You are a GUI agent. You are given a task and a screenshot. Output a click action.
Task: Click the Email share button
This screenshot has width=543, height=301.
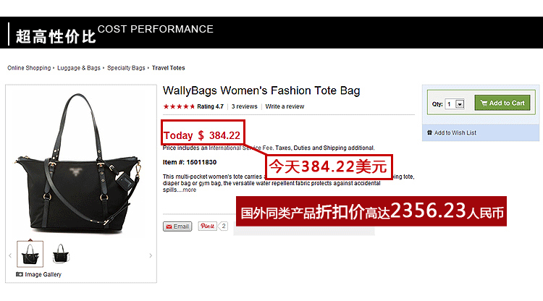pos(177,226)
